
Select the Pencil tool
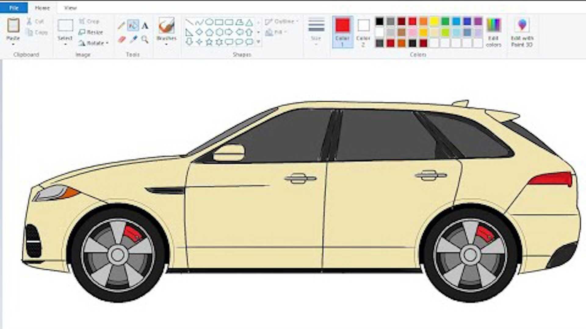pyautogui.click(x=121, y=25)
